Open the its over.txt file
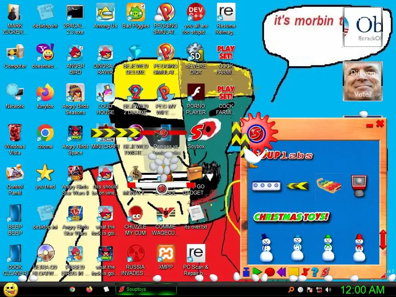 [196, 217]
